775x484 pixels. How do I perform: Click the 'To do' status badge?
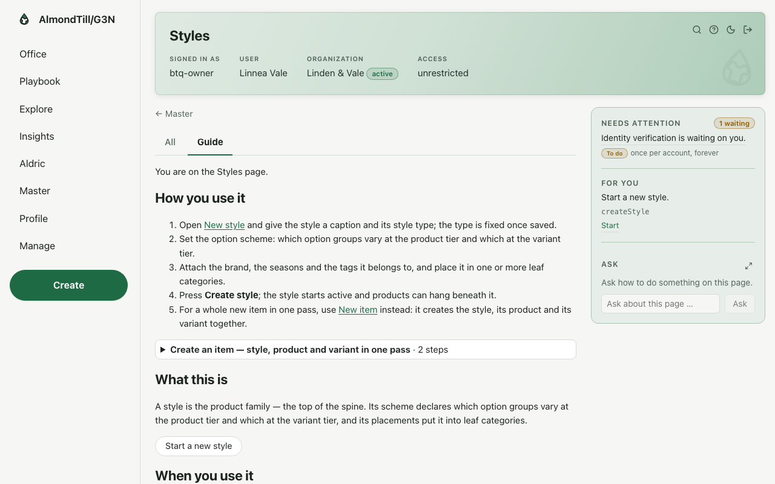[615, 153]
